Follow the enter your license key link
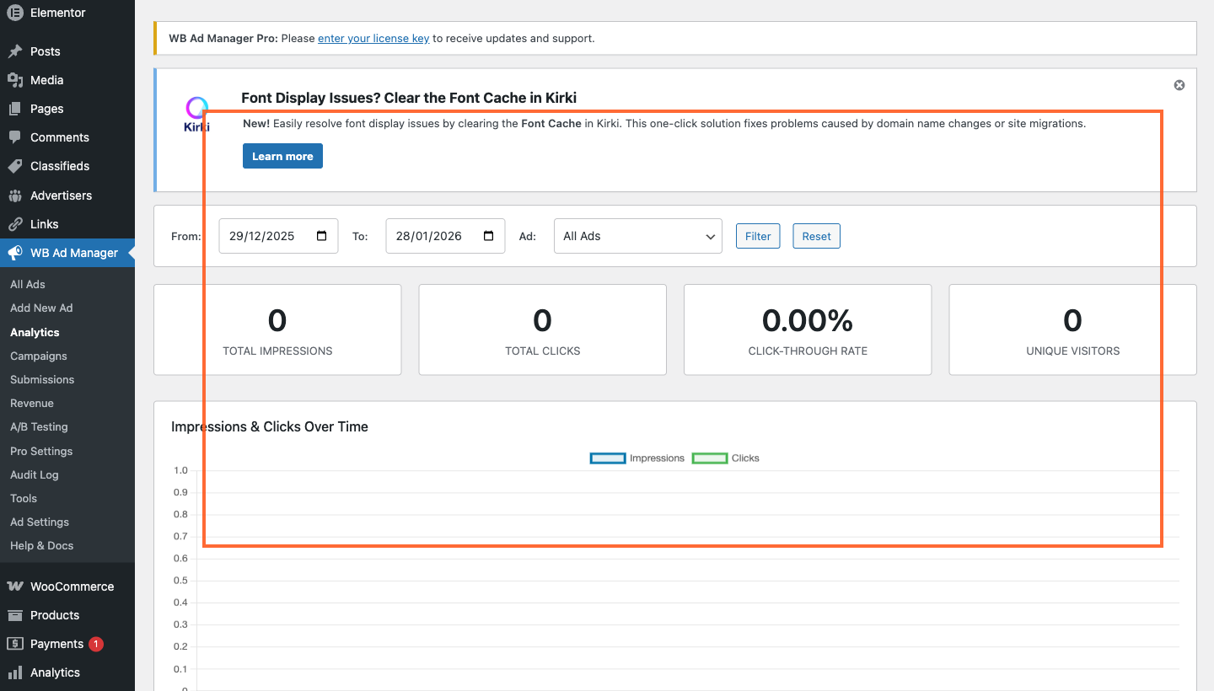Viewport: 1214px width, 691px height. 373,38
